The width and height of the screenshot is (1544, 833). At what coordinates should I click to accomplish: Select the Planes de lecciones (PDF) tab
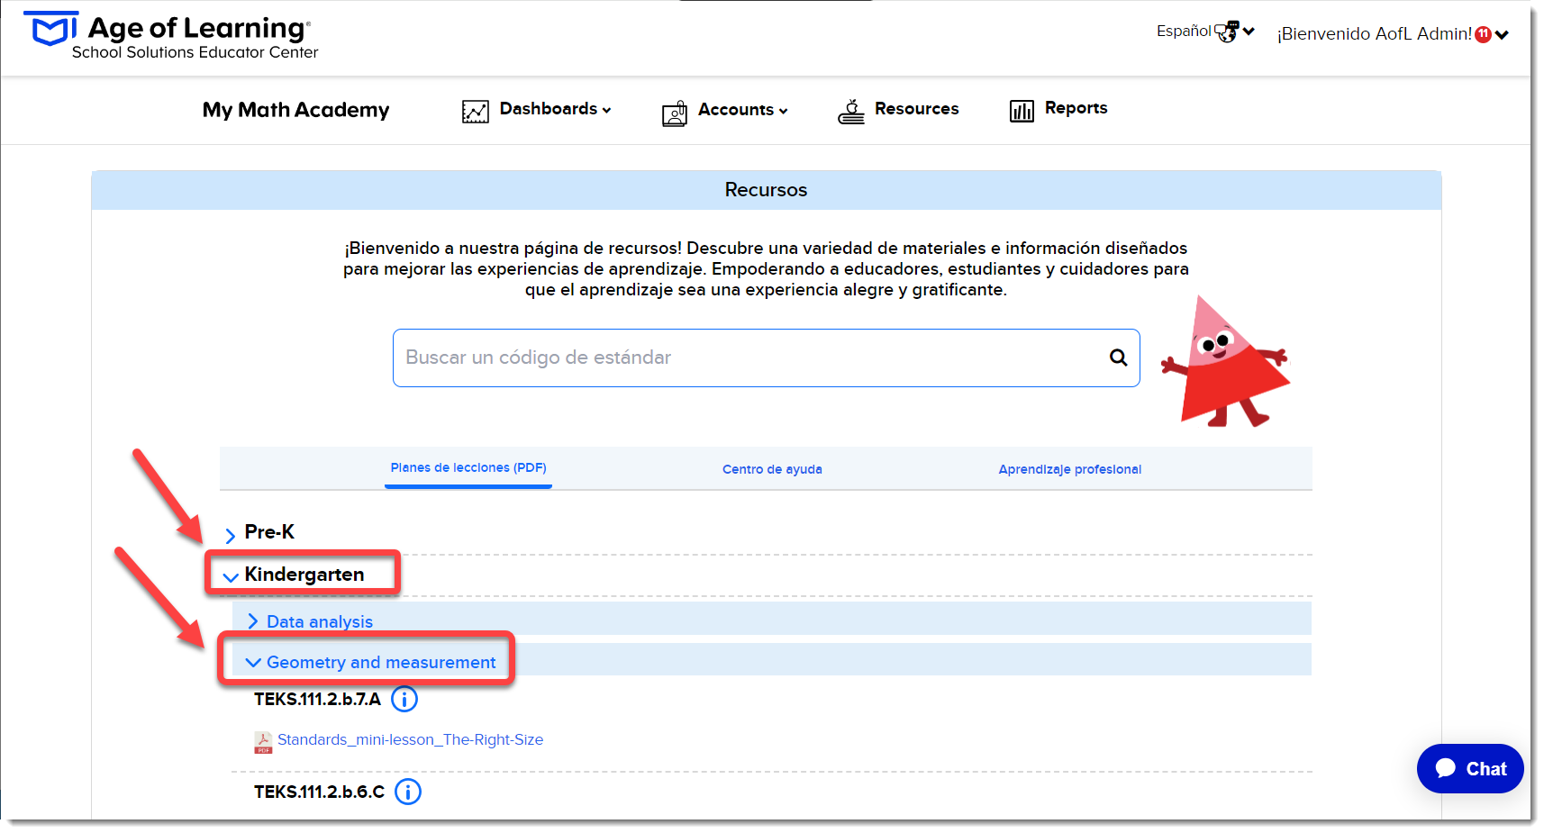(x=468, y=468)
